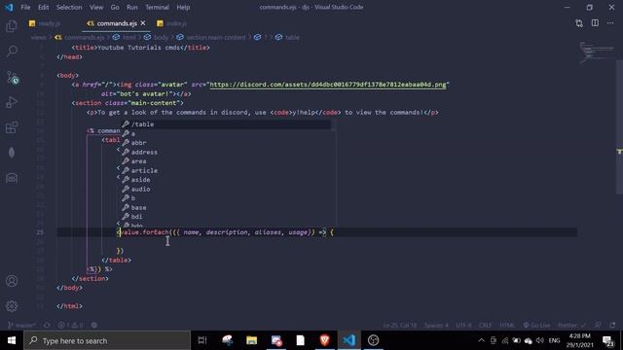The width and height of the screenshot is (623, 350).
Task: Choose audio from the suggestion list
Action: pos(226,189)
